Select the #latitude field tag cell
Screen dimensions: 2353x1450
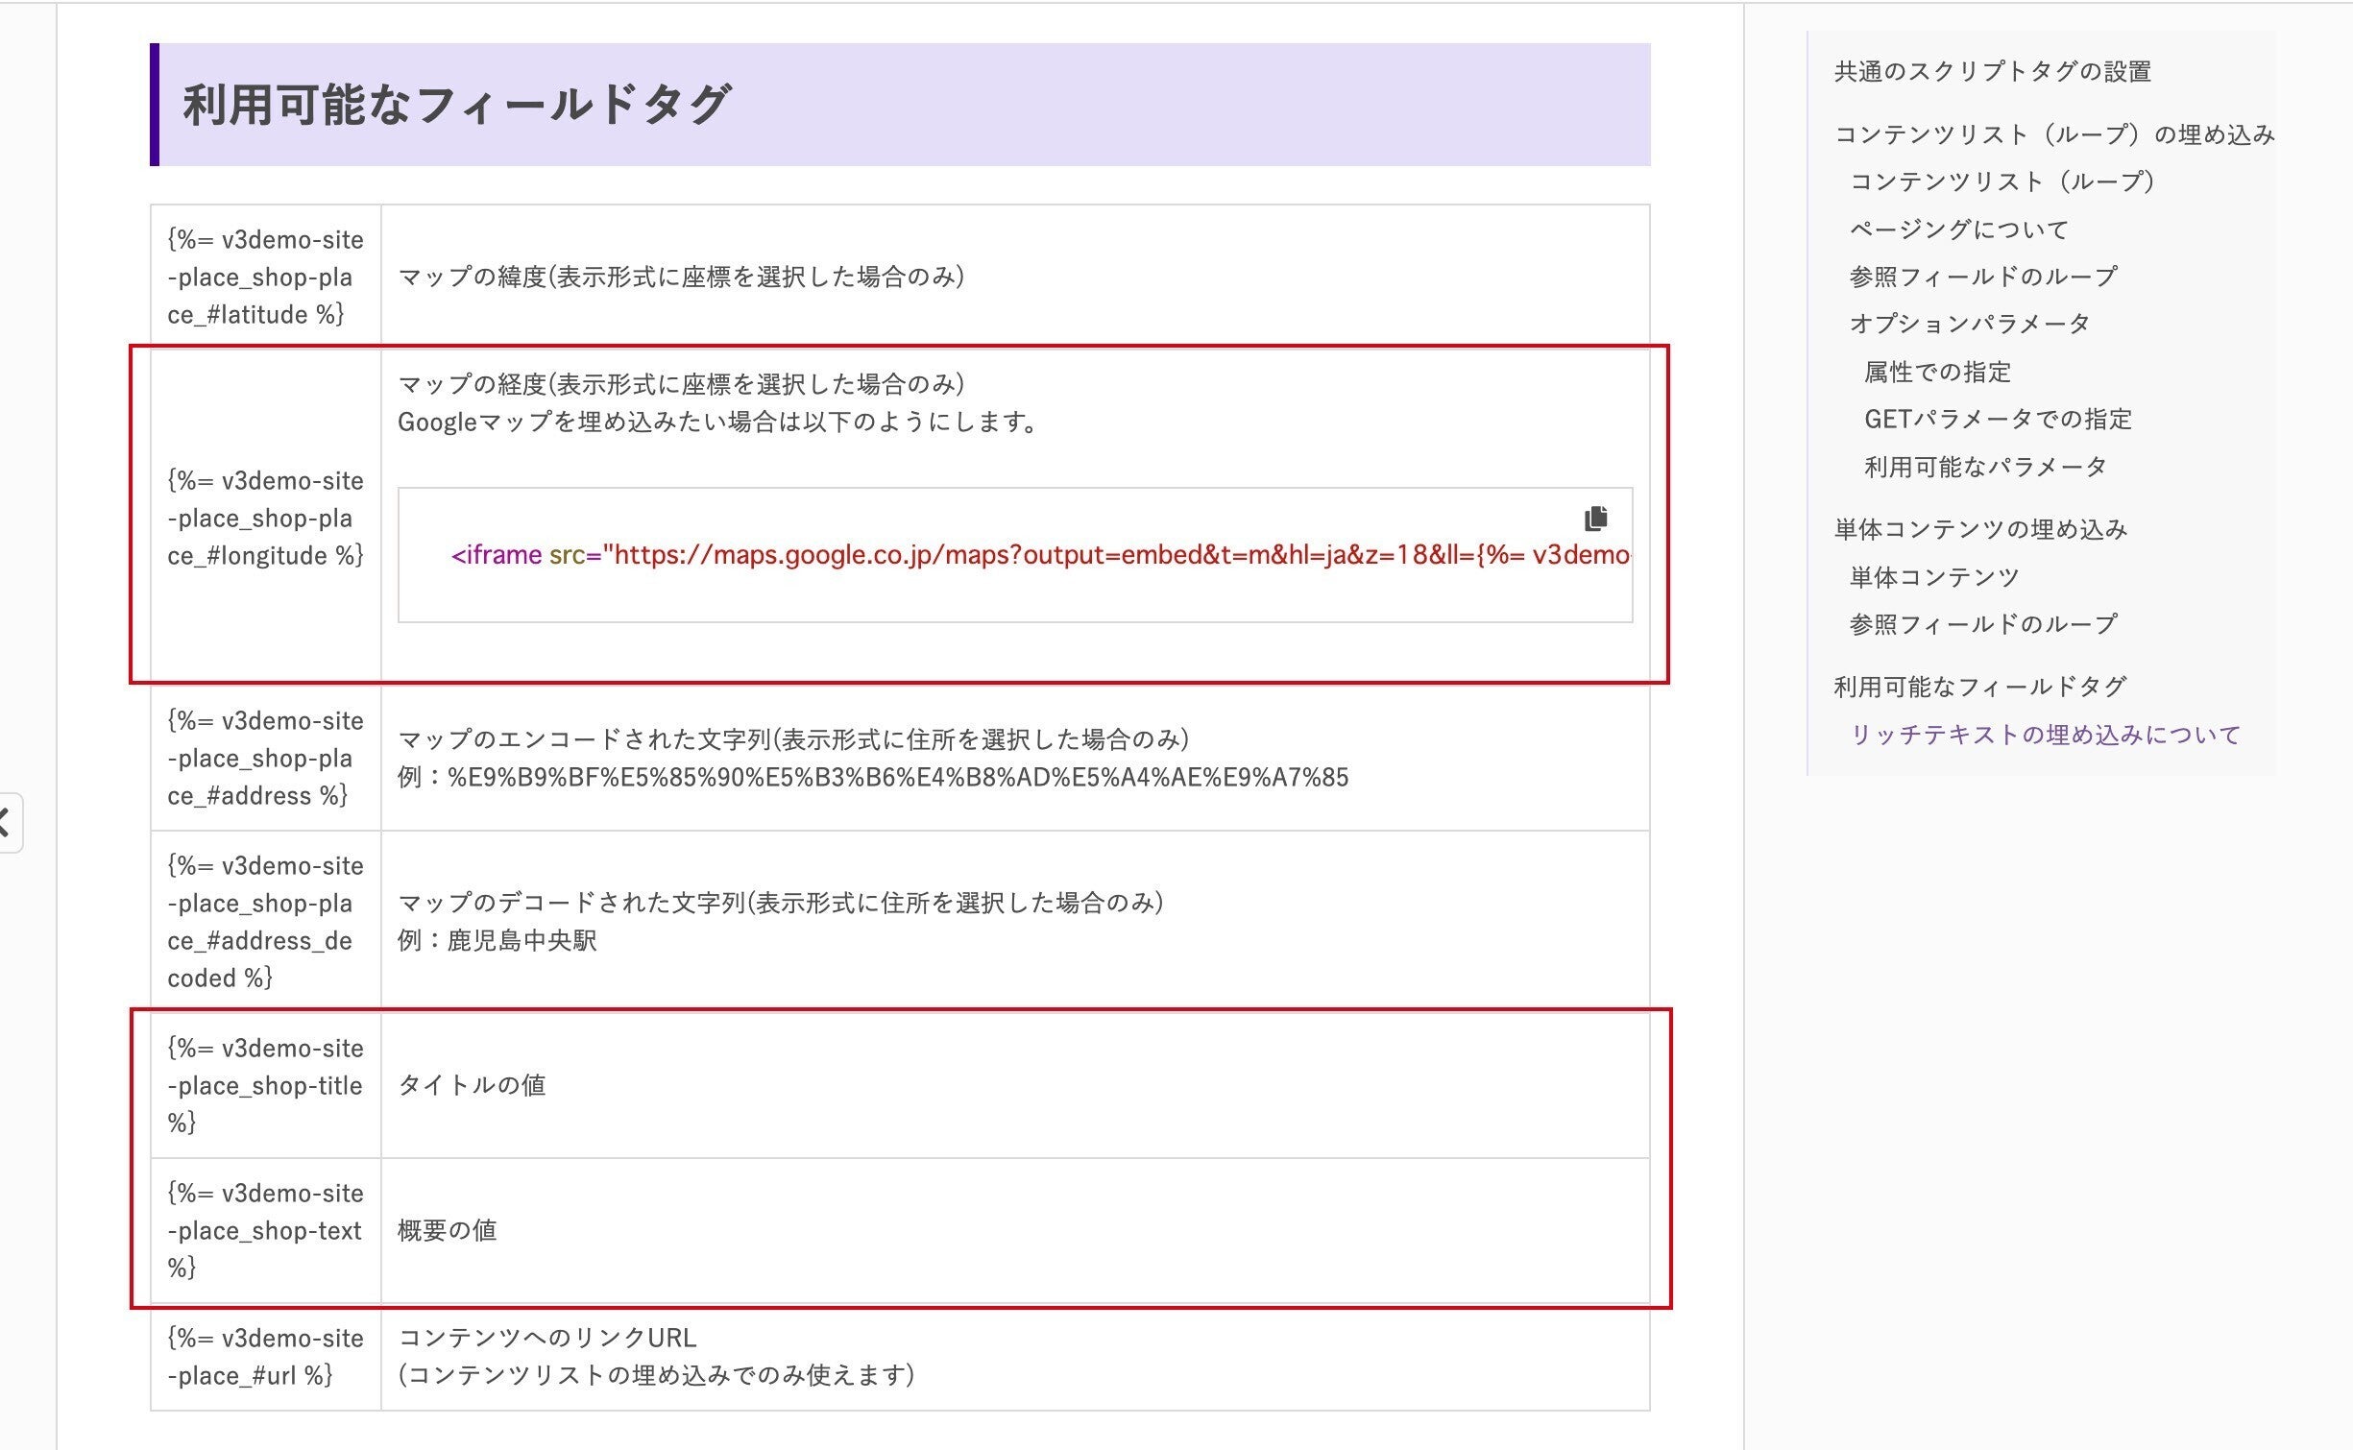[x=265, y=277]
